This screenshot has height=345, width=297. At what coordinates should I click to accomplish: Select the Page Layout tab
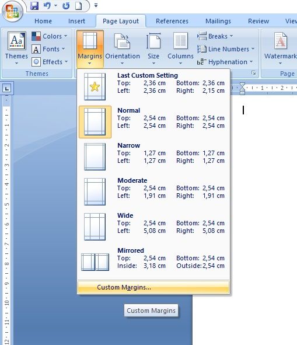coord(121,21)
